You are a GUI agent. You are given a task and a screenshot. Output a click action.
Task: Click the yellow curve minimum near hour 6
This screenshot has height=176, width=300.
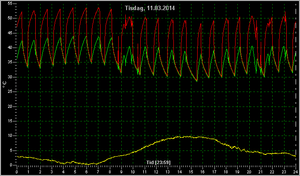87,164
